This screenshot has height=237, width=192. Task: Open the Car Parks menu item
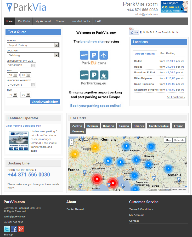(24, 21)
